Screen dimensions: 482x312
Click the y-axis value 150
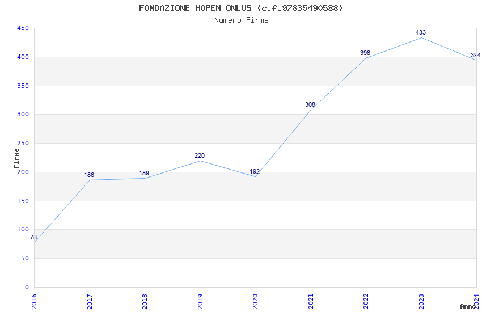(23, 201)
